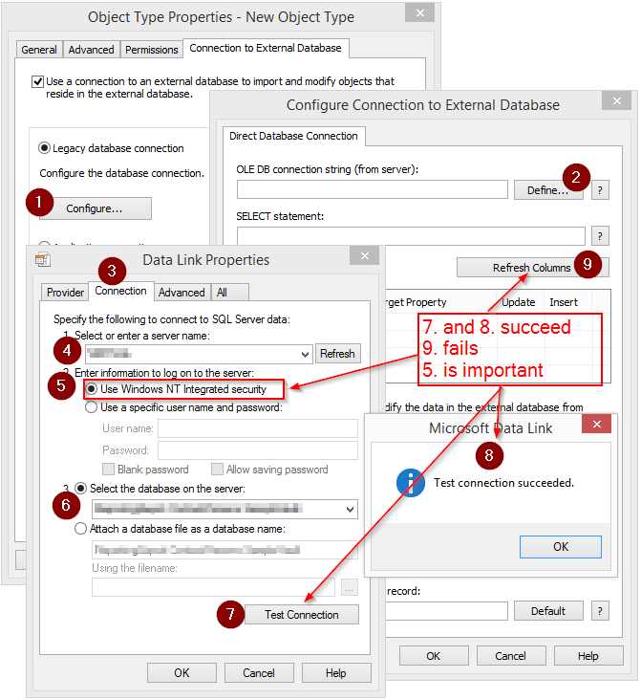Click the Password field
641x700 pixels.
click(x=258, y=450)
